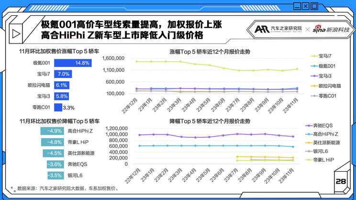Click the 1,100,000 axis label in top chart
The image size is (356, 200).
(x=113, y=70)
